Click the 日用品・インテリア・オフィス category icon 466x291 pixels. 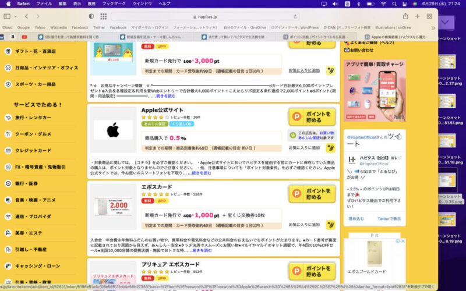click(x=8, y=68)
